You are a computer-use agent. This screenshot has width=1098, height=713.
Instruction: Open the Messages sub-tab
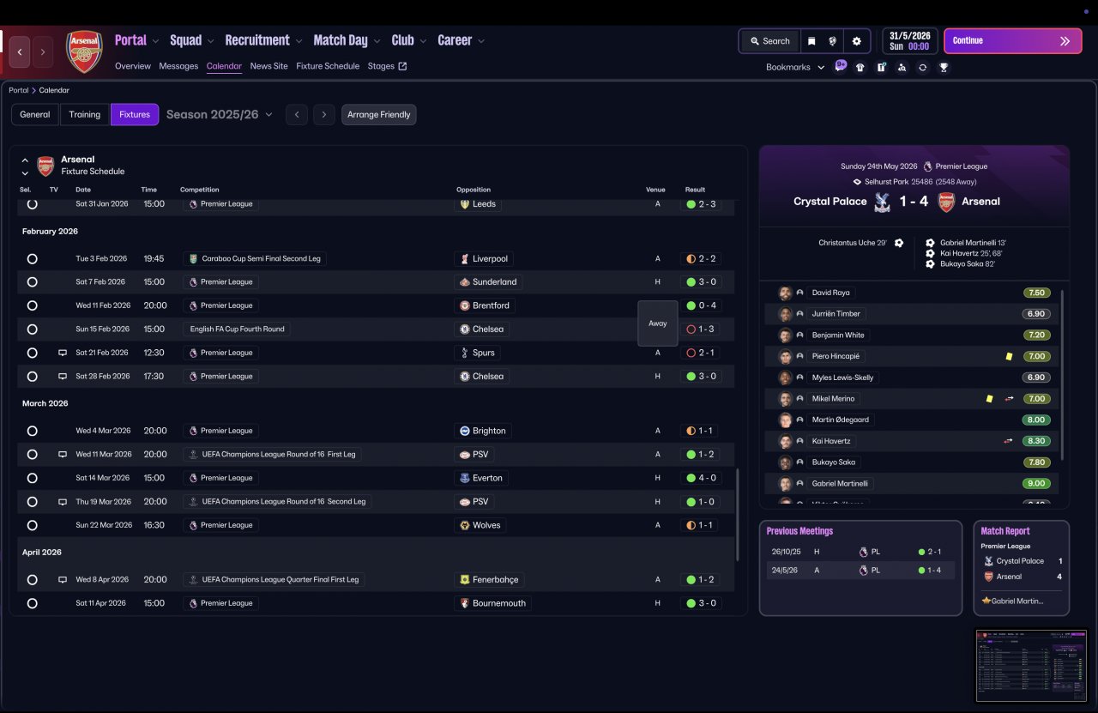click(x=178, y=66)
